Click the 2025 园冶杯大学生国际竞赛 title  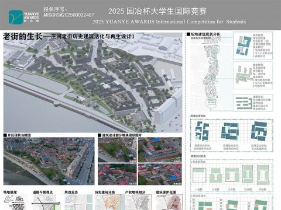point(157,11)
